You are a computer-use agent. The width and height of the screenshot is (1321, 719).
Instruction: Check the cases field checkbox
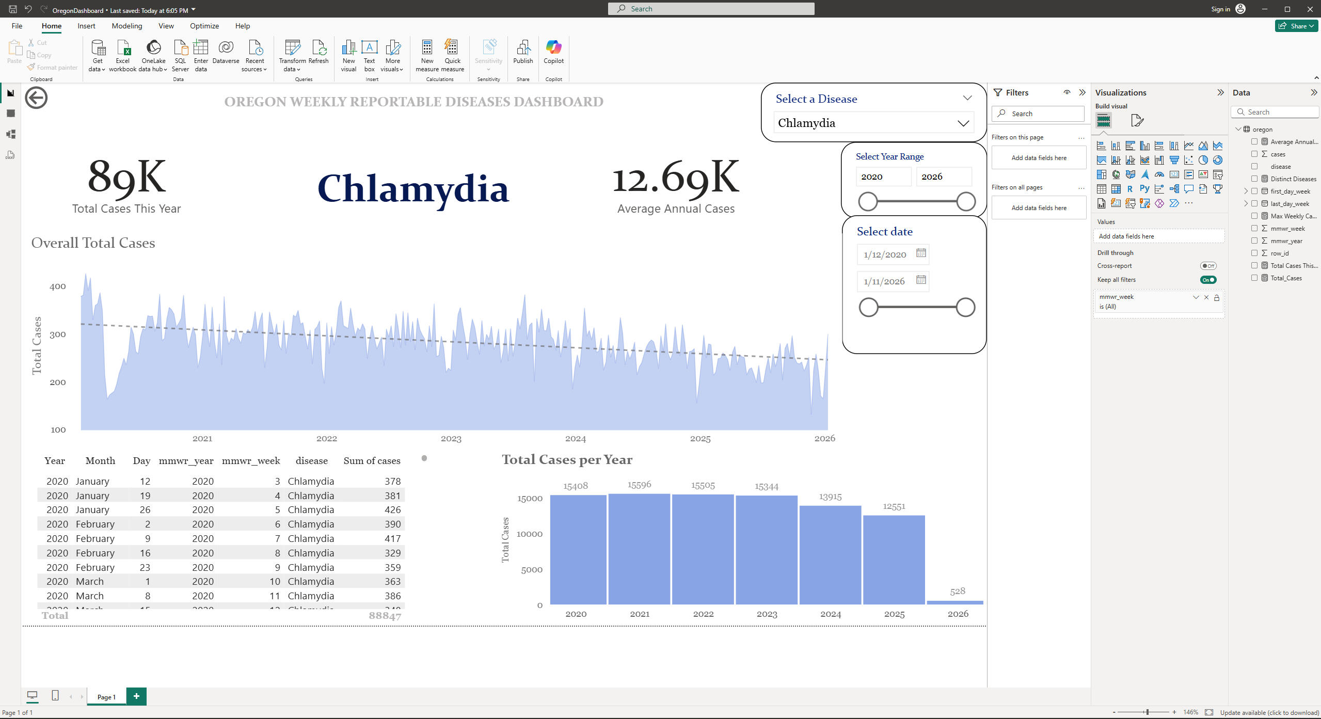pos(1254,154)
